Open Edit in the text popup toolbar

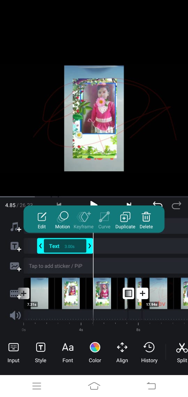[42, 220]
